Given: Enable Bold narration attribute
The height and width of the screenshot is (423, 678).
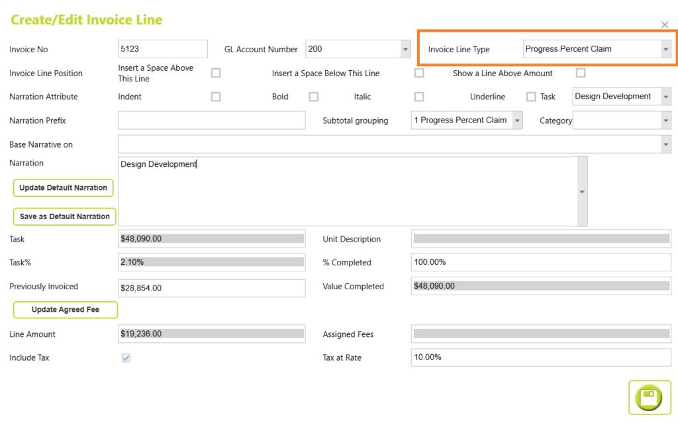Looking at the screenshot, I should (x=313, y=97).
